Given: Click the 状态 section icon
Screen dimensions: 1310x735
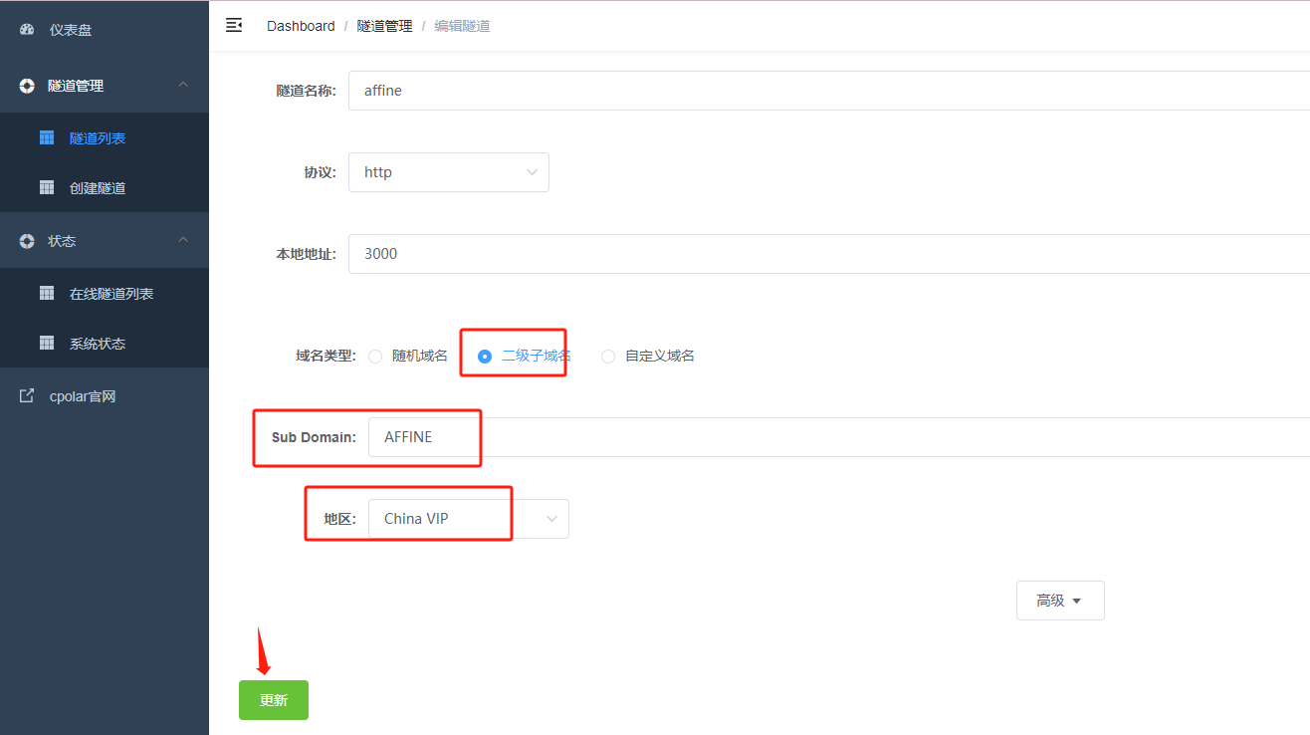Looking at the screenshot, I should click(x=27, y=241).
